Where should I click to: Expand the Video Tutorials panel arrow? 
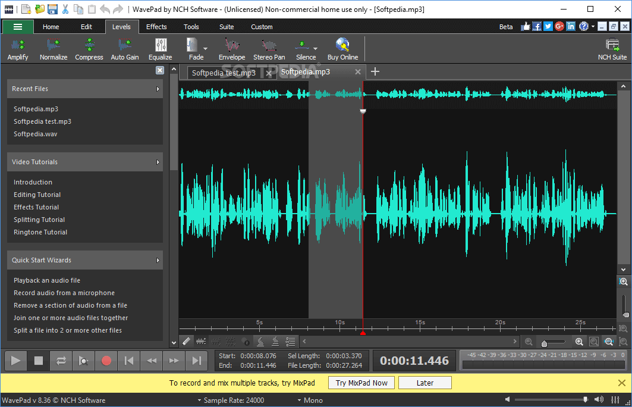coord(158,162)
